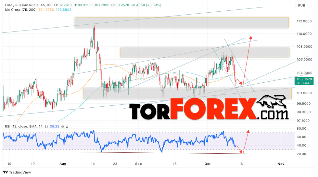Viewport: 318px width, 177px height.
Task: Open the TradingView logo link
Action: pos(17,172)
